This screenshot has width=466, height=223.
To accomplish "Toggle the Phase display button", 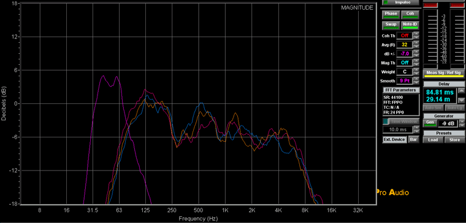I will (391, 15).
